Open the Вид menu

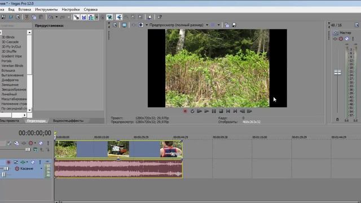tap(11, 10)
